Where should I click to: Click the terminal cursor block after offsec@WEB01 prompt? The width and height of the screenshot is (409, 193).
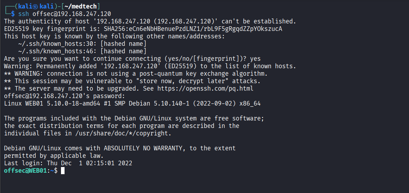pos(63,171)
